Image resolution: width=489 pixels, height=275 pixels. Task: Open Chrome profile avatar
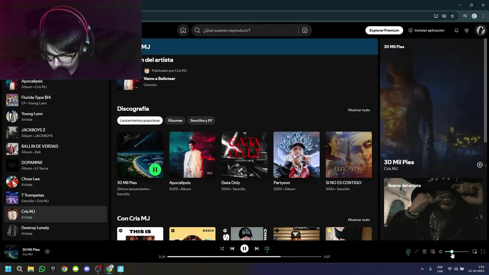474,16
